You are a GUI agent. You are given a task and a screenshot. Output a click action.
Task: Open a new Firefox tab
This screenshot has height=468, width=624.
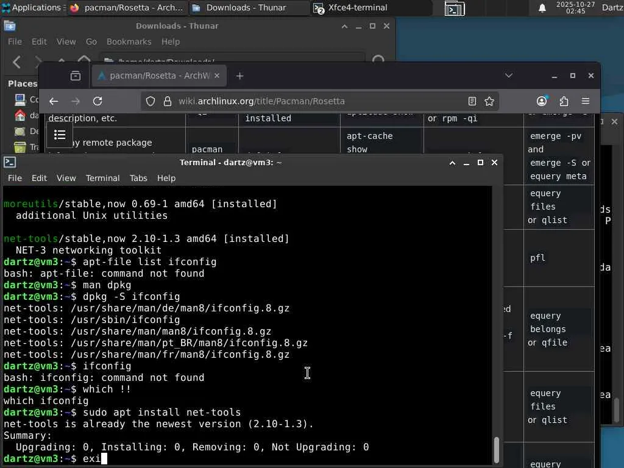239,76
